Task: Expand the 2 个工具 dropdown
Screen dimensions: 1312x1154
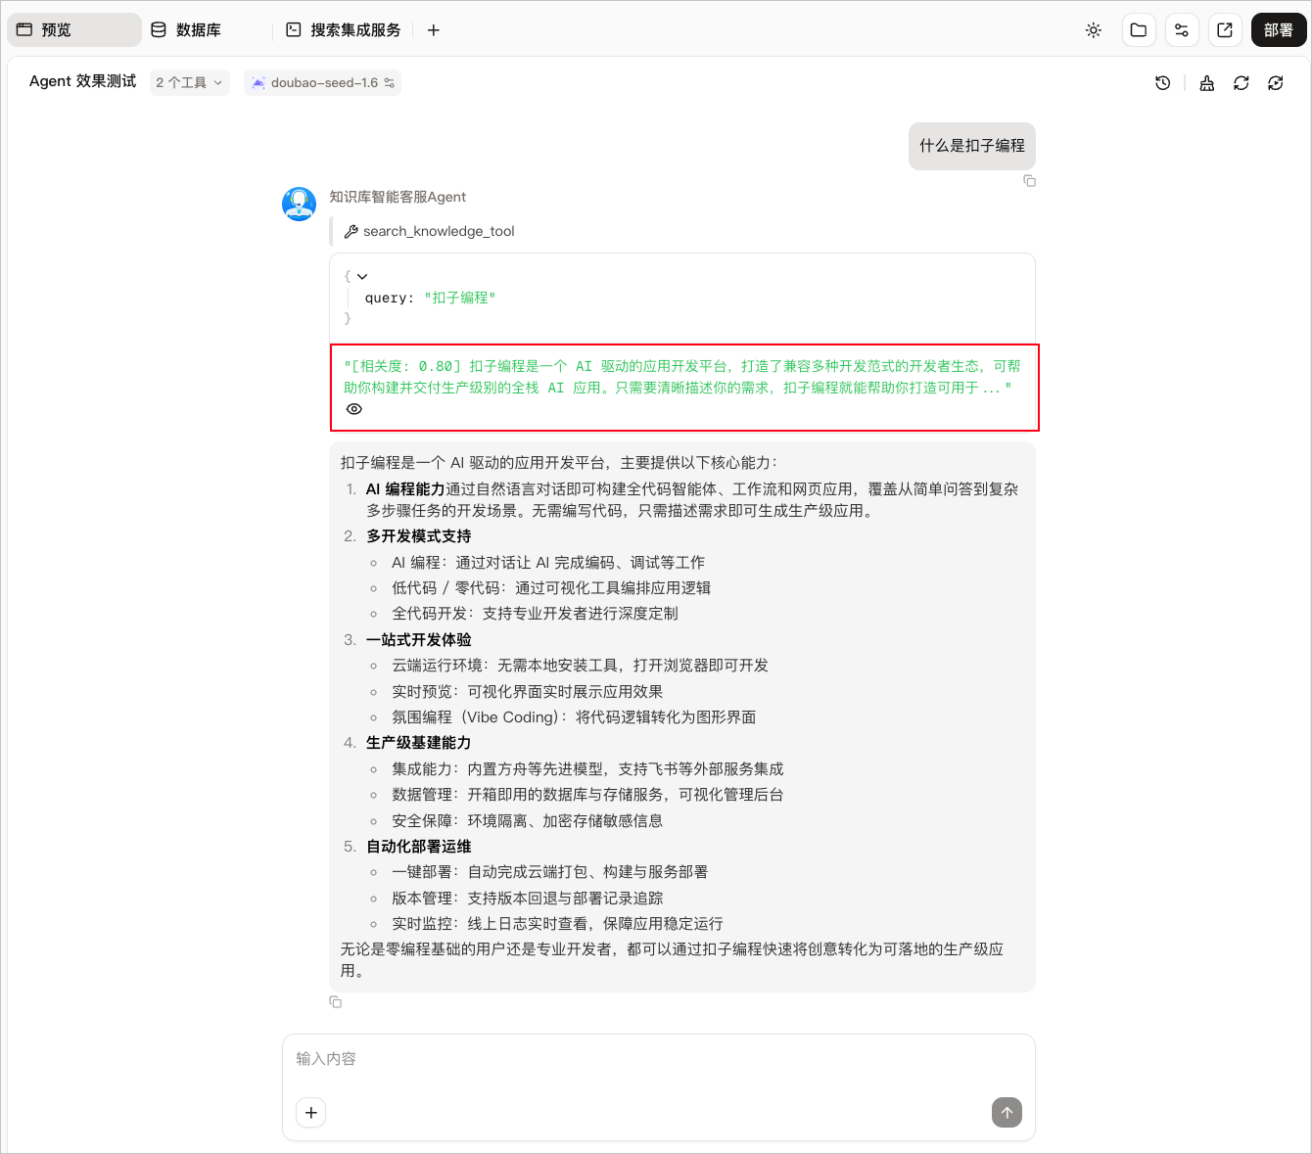Action: [190, 83]
